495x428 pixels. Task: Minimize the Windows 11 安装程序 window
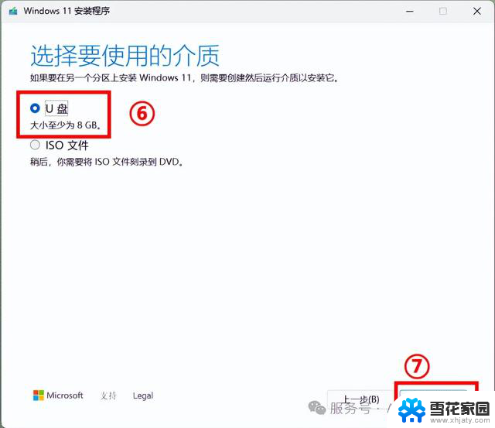[410, 12]
